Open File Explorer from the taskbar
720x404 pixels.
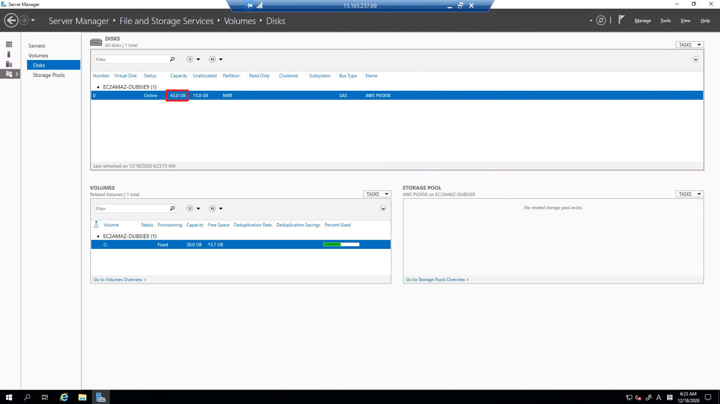click(x=82, y=397)
